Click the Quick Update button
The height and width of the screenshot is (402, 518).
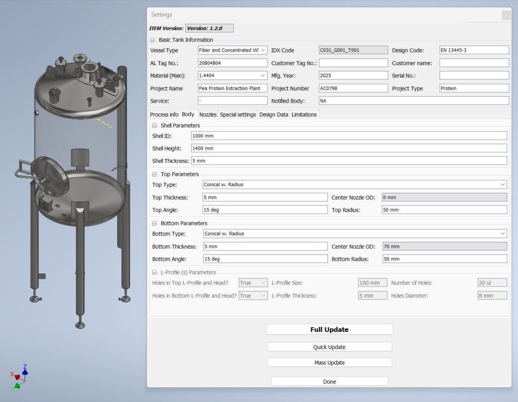tap(329, 347)
